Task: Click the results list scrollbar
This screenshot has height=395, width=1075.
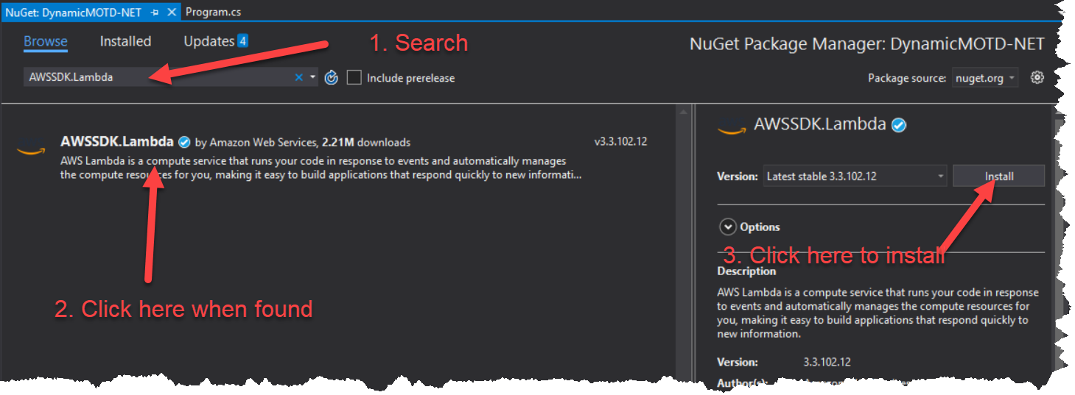Action: point(684,243)
